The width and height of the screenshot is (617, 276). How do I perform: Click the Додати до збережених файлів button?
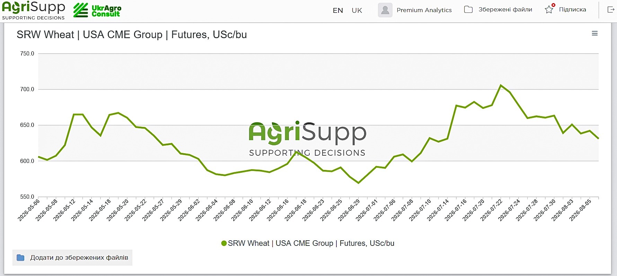(x=72, y=258)
